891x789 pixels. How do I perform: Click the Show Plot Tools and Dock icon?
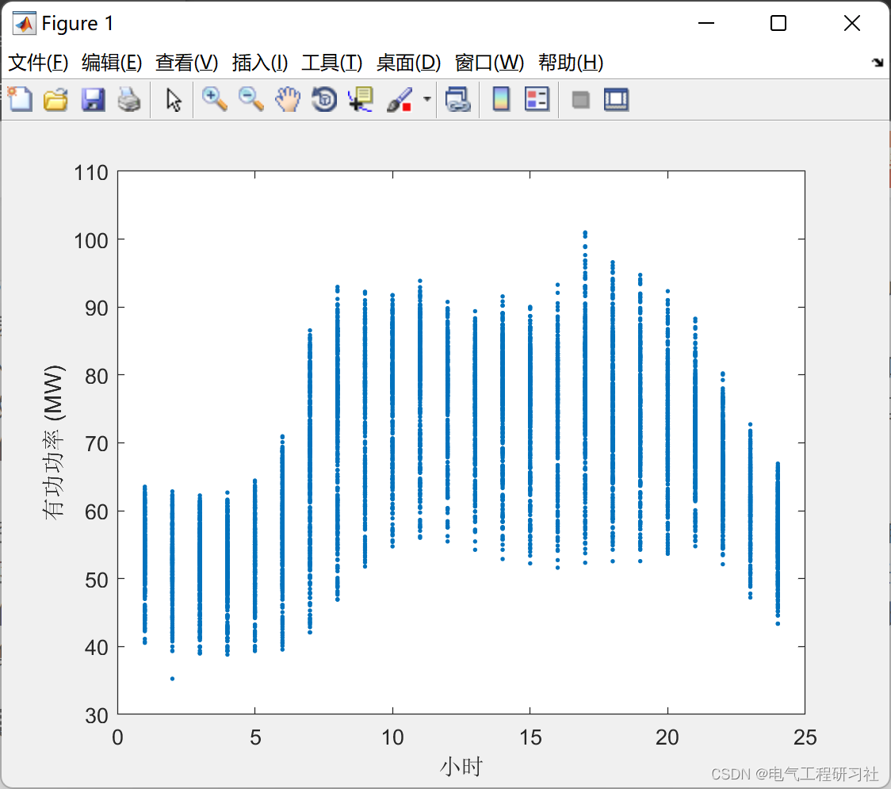click(x=616, y=99)
